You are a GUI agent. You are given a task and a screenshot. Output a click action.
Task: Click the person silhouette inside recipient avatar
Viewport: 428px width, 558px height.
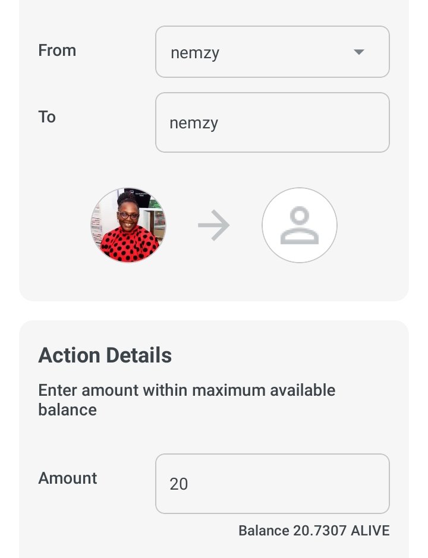pyautogui.click(x=300, y=225)
